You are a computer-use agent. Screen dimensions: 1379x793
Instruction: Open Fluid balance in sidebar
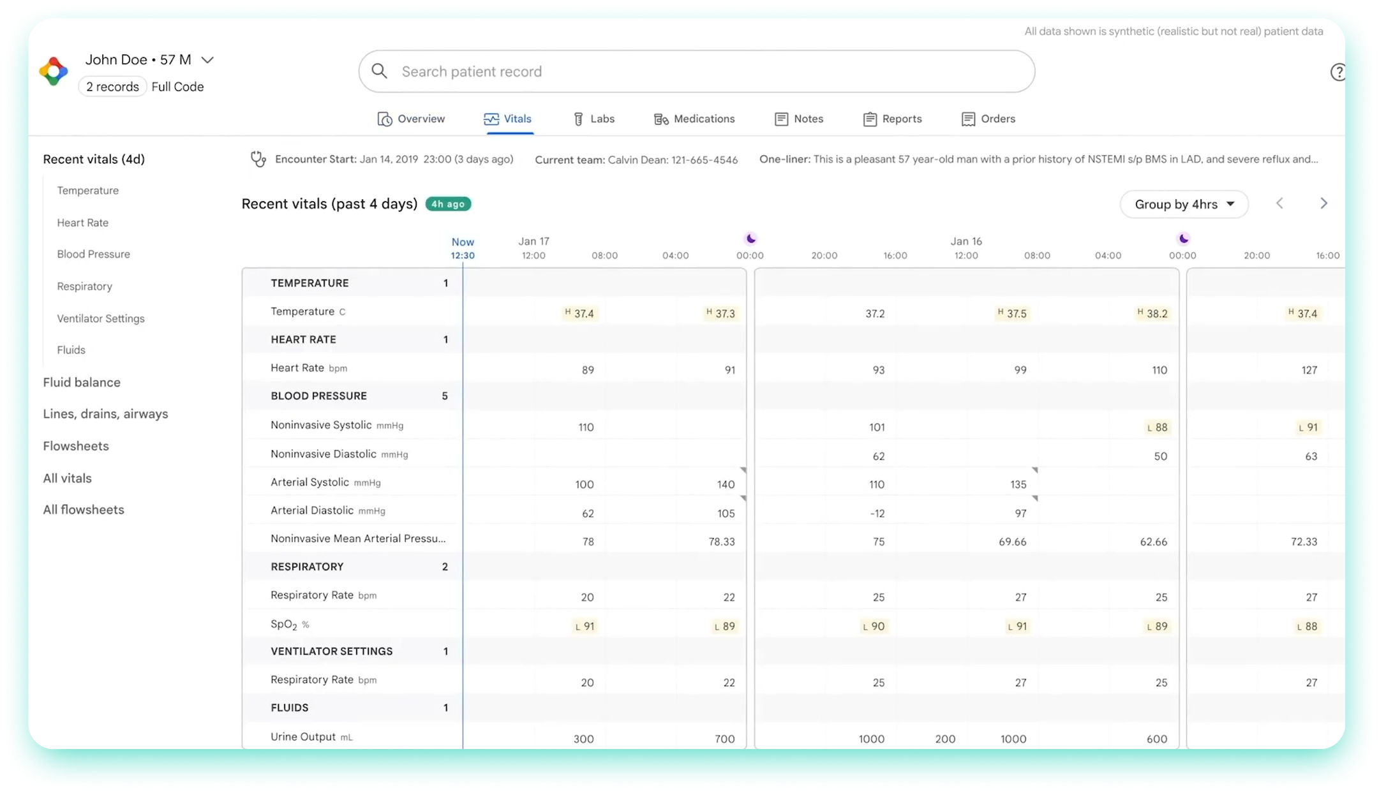(82, 382)
